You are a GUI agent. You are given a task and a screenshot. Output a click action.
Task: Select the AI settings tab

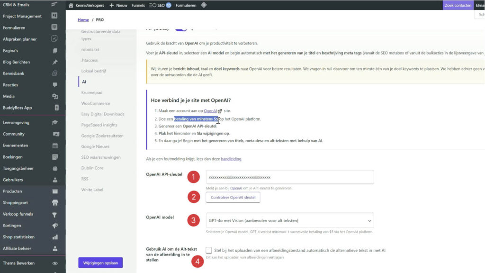tap(84, 82)
